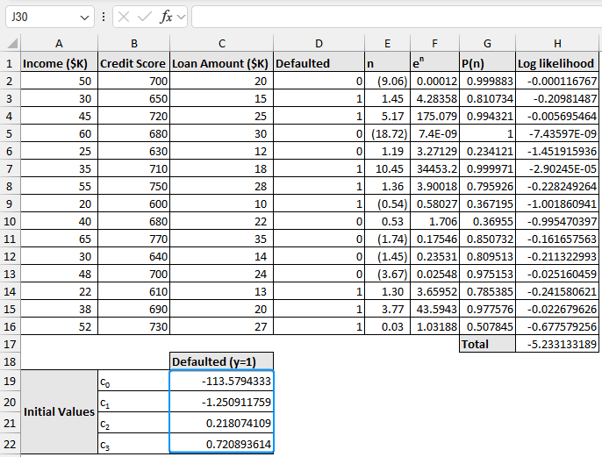Click the Defaulted (y=1) header cell

(221, 361)
